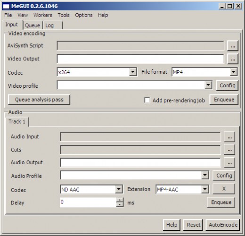Click the AutoEncode button
Screen dimensions: 245x236
tap(223, 225)
